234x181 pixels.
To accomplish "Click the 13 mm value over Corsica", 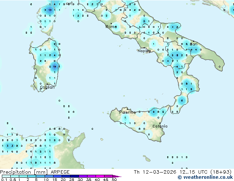I will click(x=50, y=10).
